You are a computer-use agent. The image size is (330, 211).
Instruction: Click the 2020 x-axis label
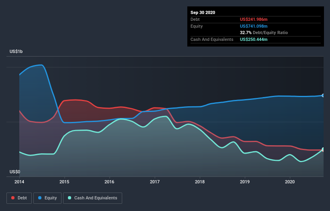click(x=290, y=182)
